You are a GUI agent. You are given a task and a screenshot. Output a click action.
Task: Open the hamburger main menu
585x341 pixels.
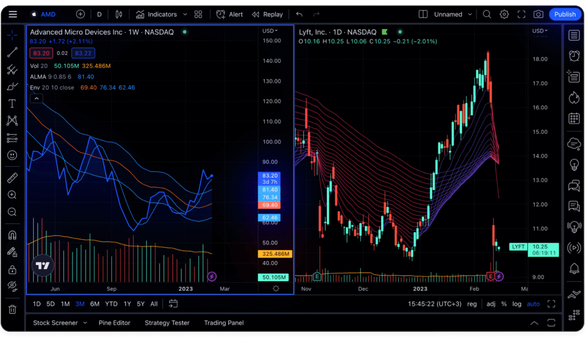(x=13, y=14)
